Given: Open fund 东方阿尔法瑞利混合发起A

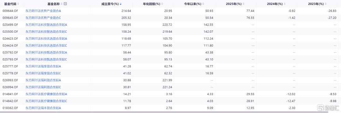Looking at the screenshot, I should (x=43, y=80).
